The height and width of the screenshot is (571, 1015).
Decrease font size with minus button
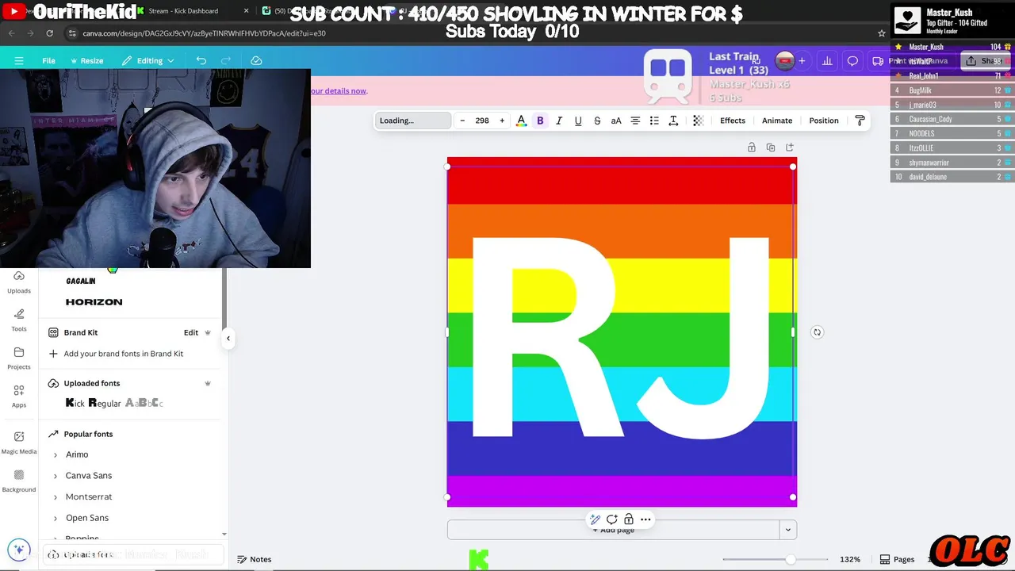pyautogui.click(x=462, y=121)
